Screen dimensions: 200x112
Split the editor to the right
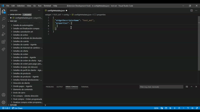(x=192, y=11)
